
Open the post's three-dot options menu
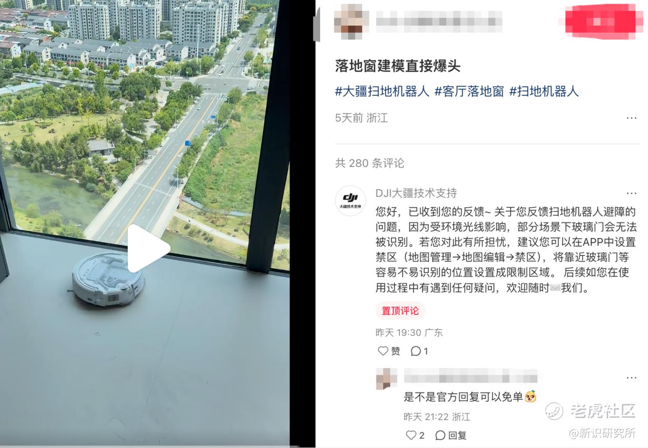pos(632,118)
